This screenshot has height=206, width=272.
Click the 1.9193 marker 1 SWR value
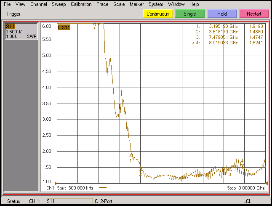click(x=256, y=26)
